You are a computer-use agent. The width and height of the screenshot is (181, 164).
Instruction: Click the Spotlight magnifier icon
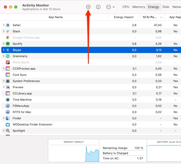[8, 131]
